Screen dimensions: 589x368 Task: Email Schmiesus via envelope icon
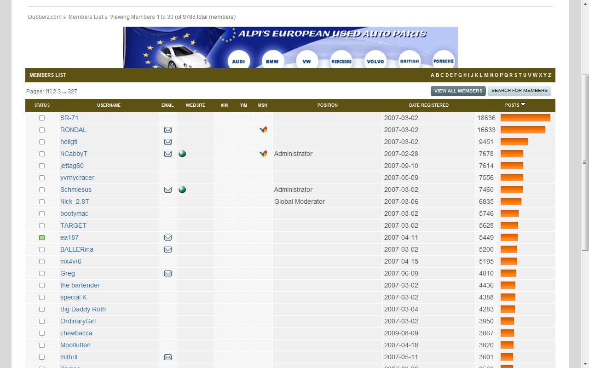[168, 190]
